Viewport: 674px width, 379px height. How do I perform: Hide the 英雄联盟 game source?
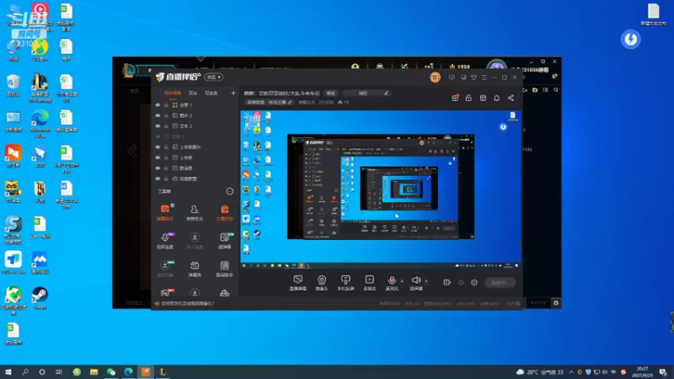click(x=158, y=179)
